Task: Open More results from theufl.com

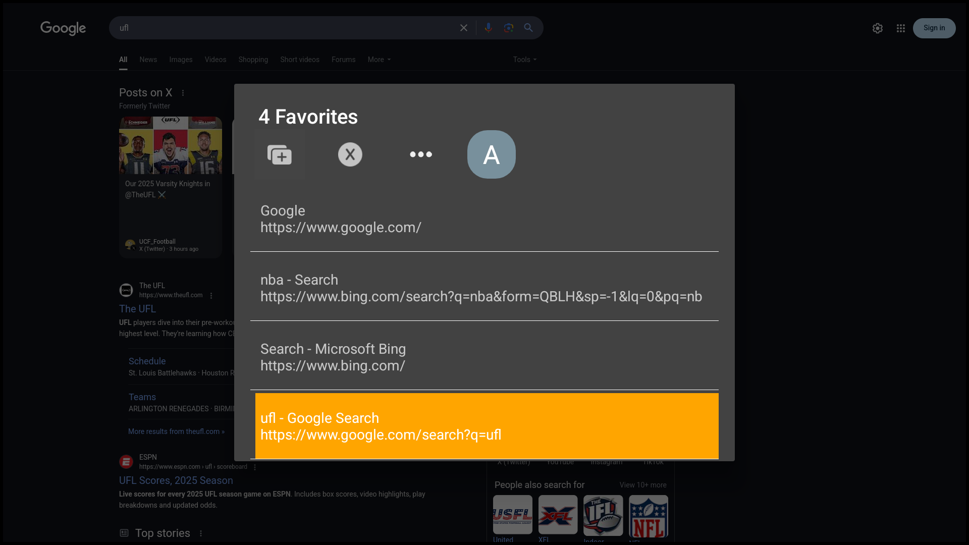Action: click(177, 431)
